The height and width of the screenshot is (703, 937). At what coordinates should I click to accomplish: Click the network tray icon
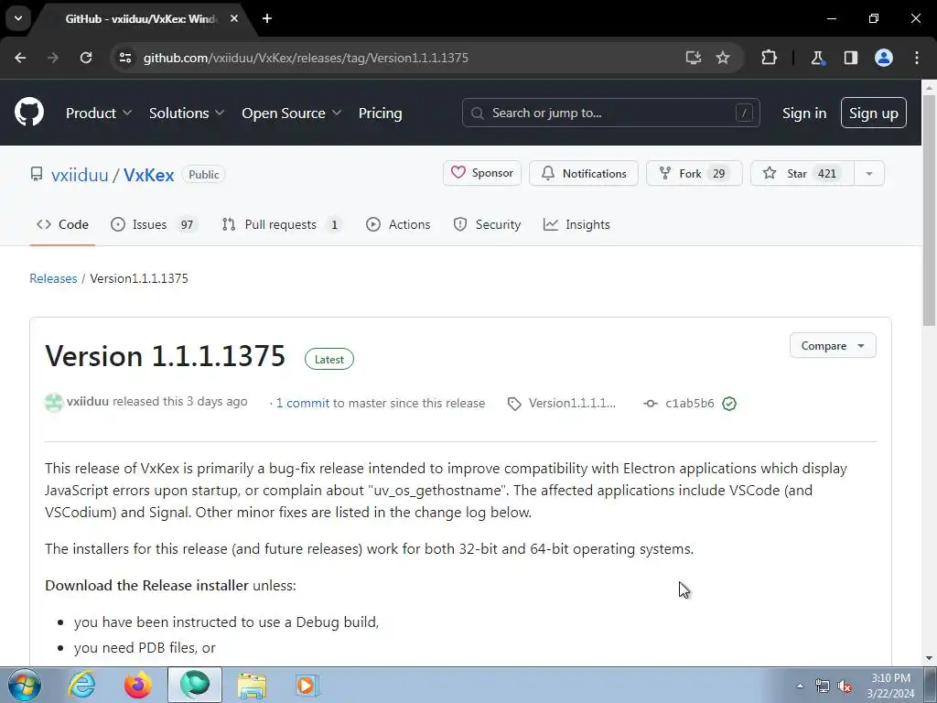(x=823, y=687)
